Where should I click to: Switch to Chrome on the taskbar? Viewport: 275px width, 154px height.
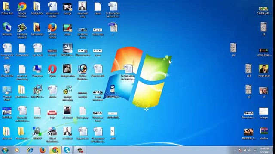(55, 150)
